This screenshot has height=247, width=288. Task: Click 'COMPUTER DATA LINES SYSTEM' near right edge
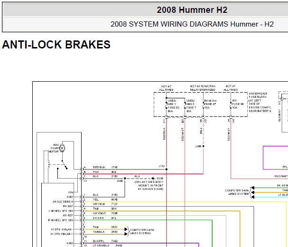point(237,192)
